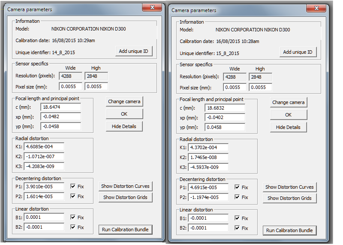This screenshot has height=245, width=343.
Task: Show Distortion Grids in left window
Action: click(125, 197)
